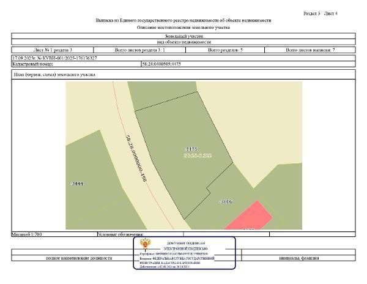Click "План (чертеж, схема) земельного участка" heading
The image size is (367, 284).
tap(54, 75)
